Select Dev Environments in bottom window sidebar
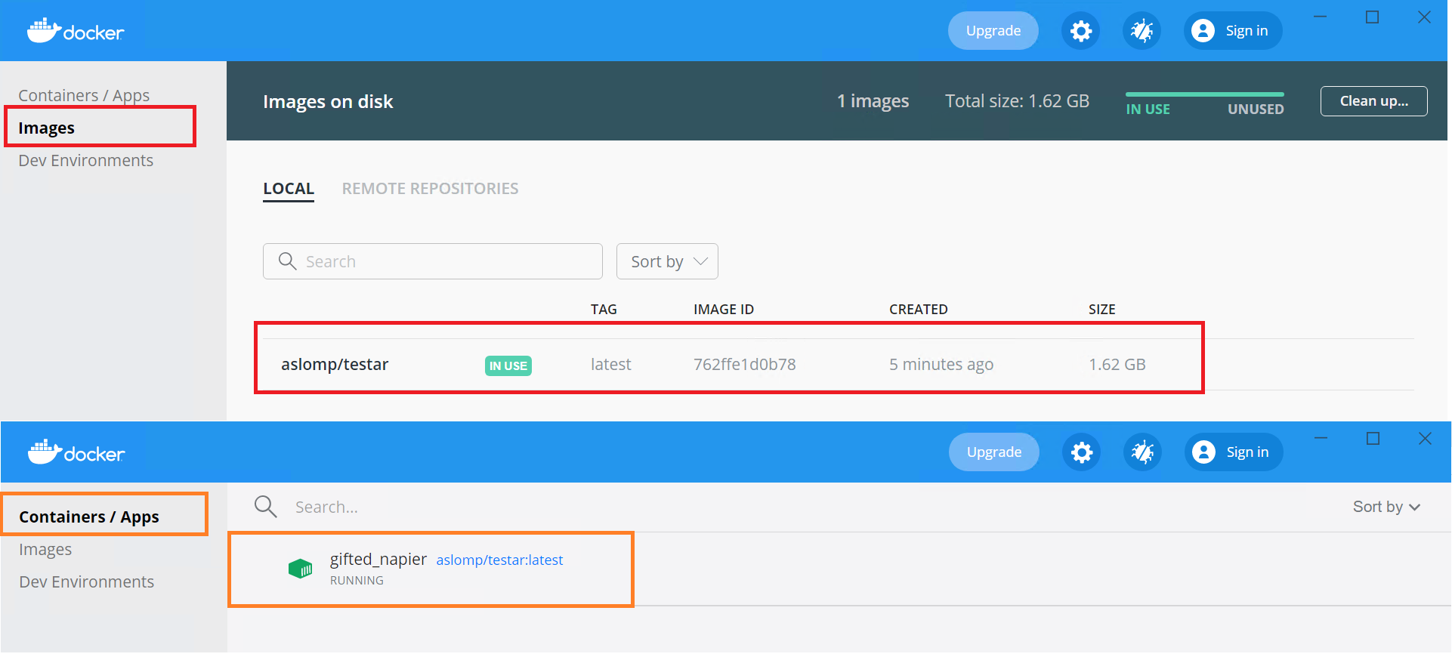 pos(86,582)
